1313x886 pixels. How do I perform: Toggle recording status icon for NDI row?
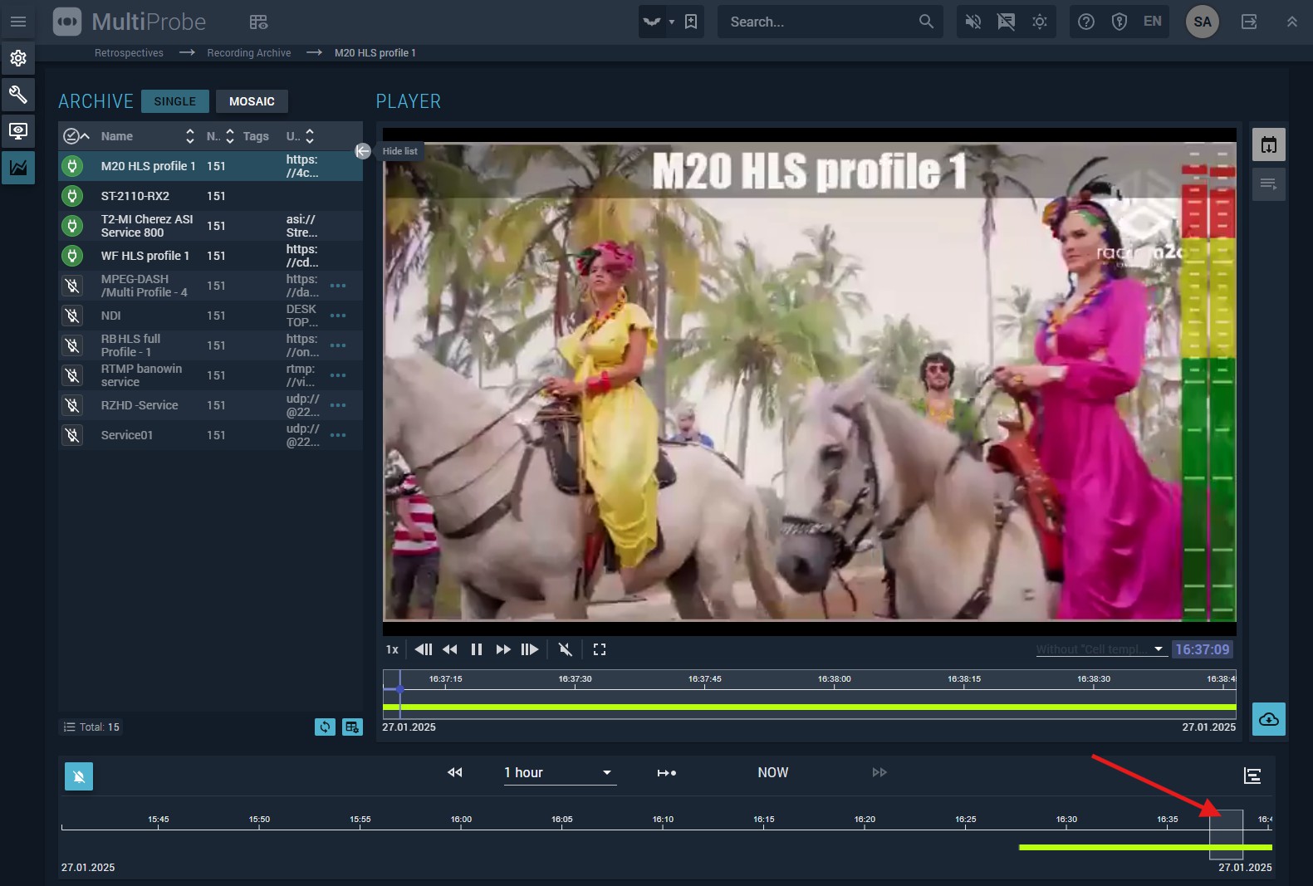(x=72, y=316)
